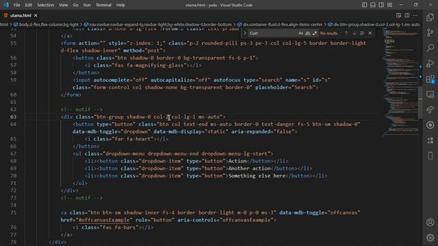Open the File menu

[x=16, y=5]
